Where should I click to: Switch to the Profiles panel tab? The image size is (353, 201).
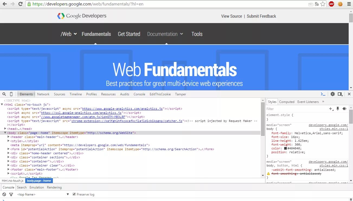click(91, 94)
